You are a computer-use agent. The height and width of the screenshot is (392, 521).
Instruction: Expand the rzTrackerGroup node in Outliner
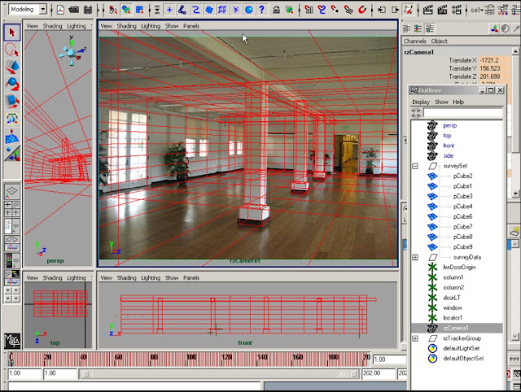[415, 338]
